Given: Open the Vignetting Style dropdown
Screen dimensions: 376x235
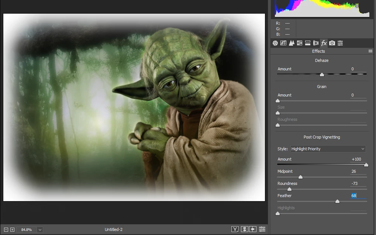Looking at the screenshot, I should 328,149.
